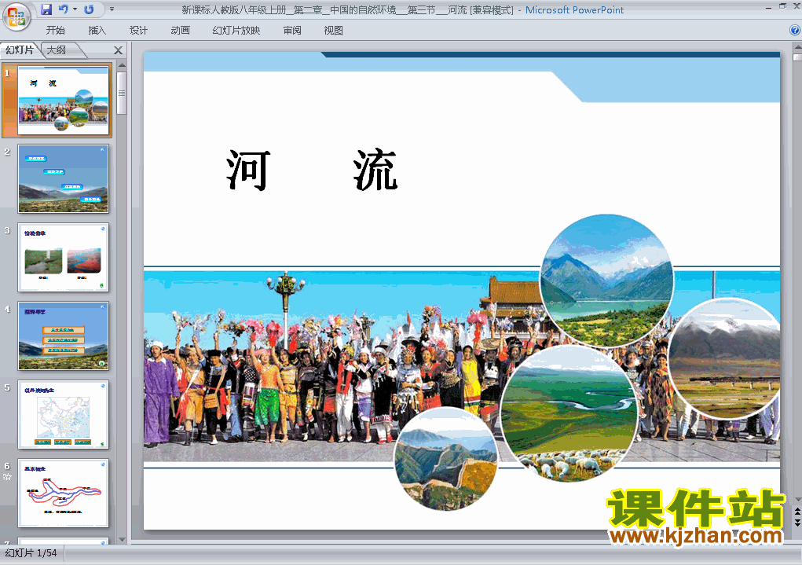
Task: Select slide 1 thumbnail 河流
Action: [64, 101]
